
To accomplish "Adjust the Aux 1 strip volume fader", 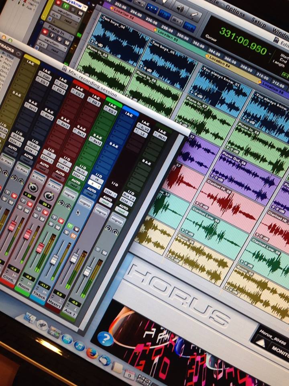I will coord(87,271).
